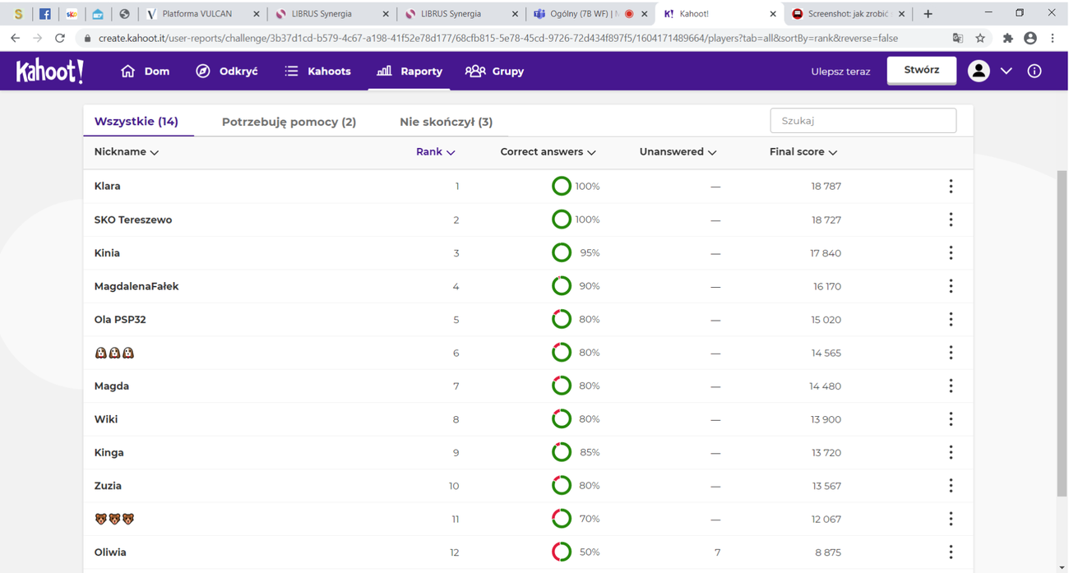Open the three-dot menu for SKO Tereszewo
Viewport: 1069px width, 573px height.
tap(951, 219)
